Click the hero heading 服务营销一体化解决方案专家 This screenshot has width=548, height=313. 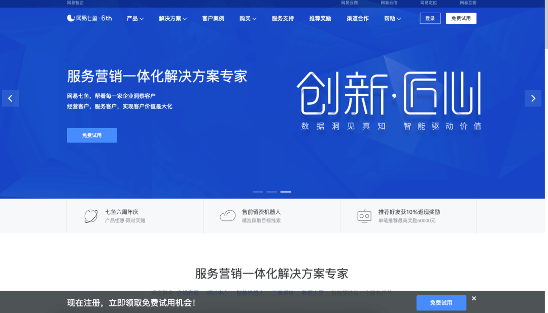pos(157,76)
